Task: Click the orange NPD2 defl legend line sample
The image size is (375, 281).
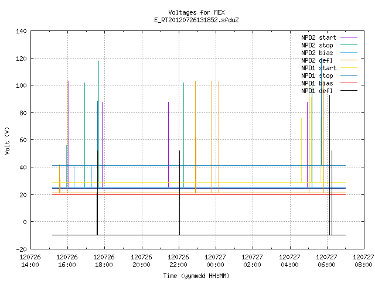Action: point(349,60)
